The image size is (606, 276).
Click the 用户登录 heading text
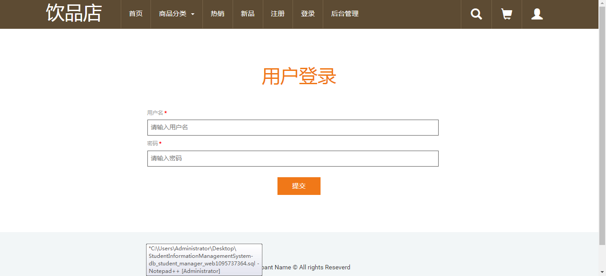click(x=299, y=77)
